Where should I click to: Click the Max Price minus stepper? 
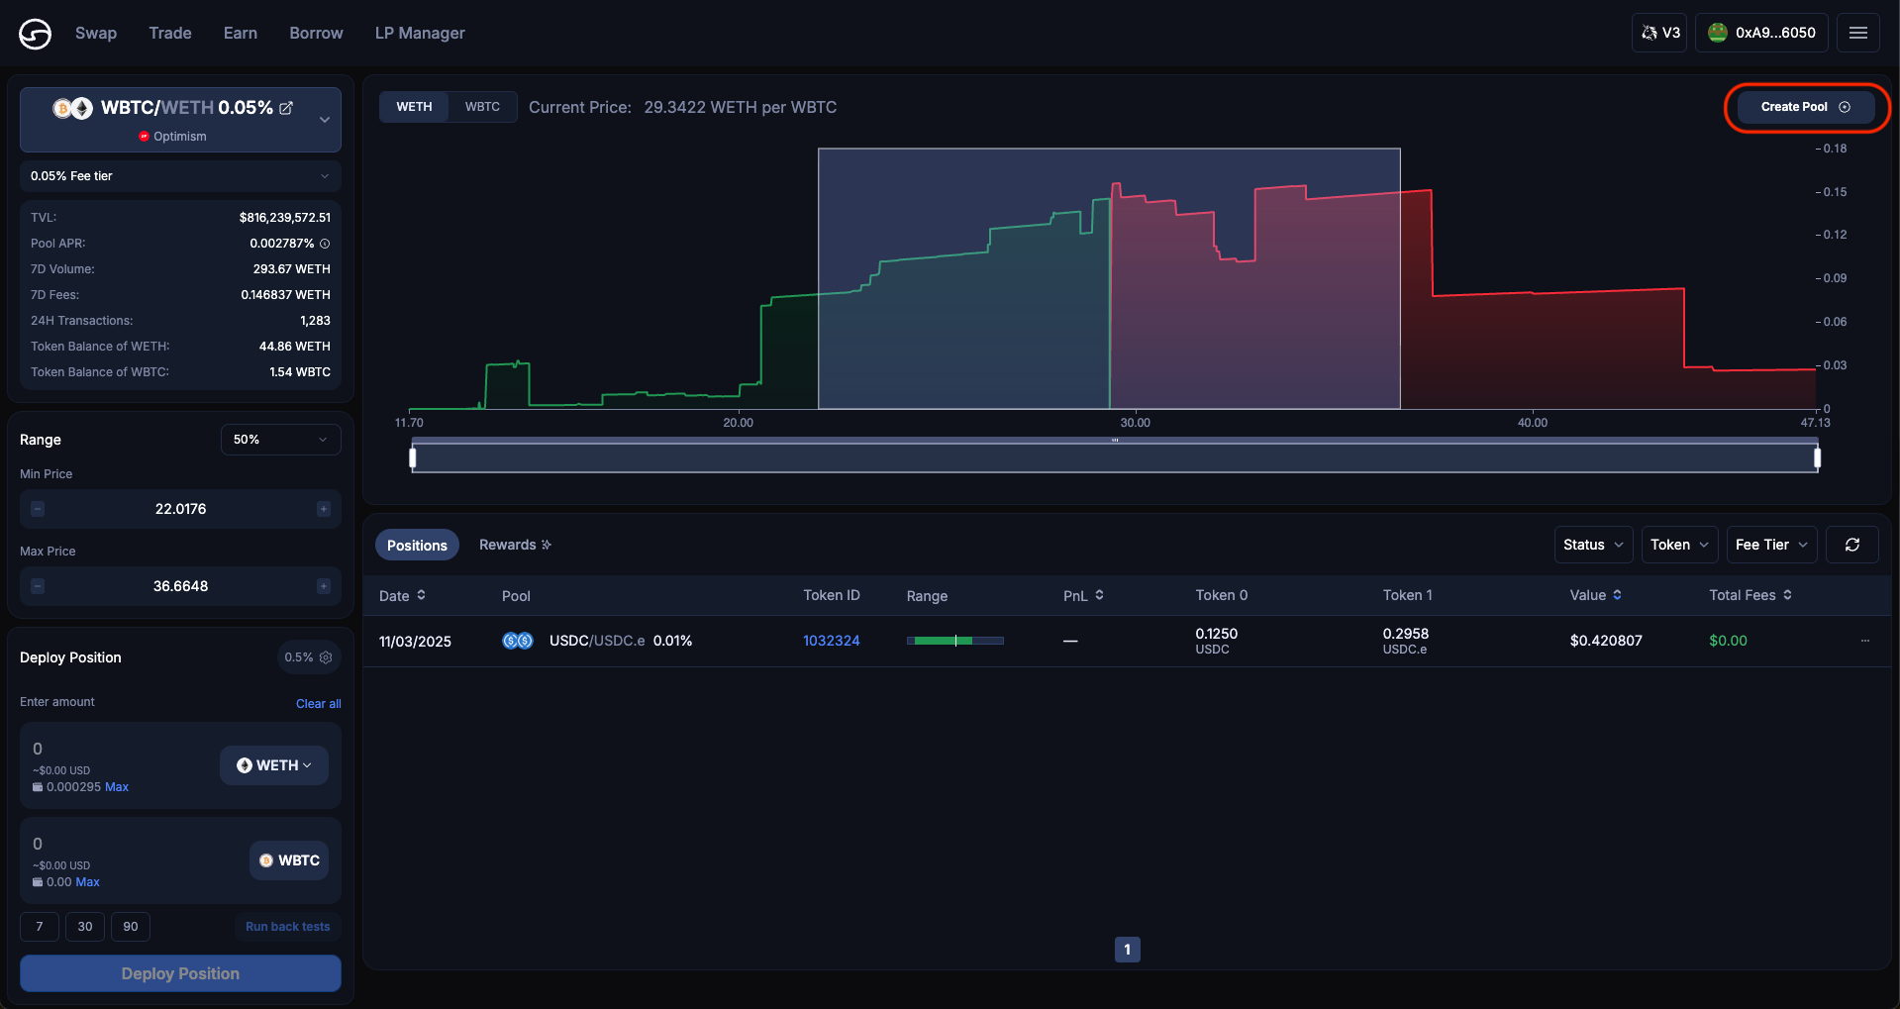[38, 586]
